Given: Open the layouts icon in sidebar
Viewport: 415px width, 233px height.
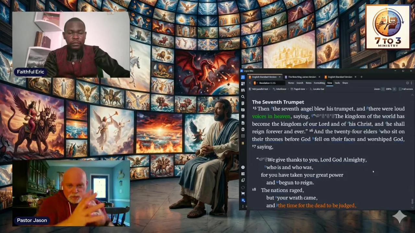Looking at the screenshot, I should pos(243,174).
